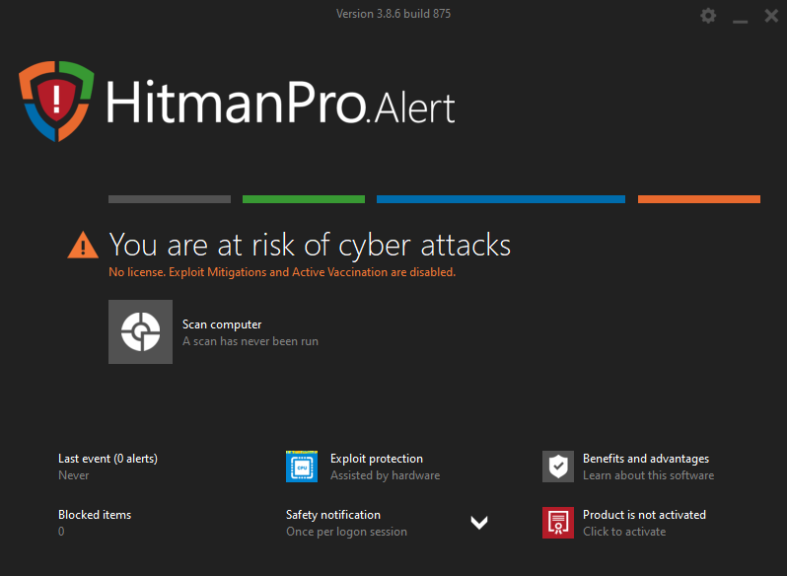The width and height of the screenshot is (787, 576).
Task: Click "Click to activate" link
Action: pyautogui.click(x=624, y=532)
